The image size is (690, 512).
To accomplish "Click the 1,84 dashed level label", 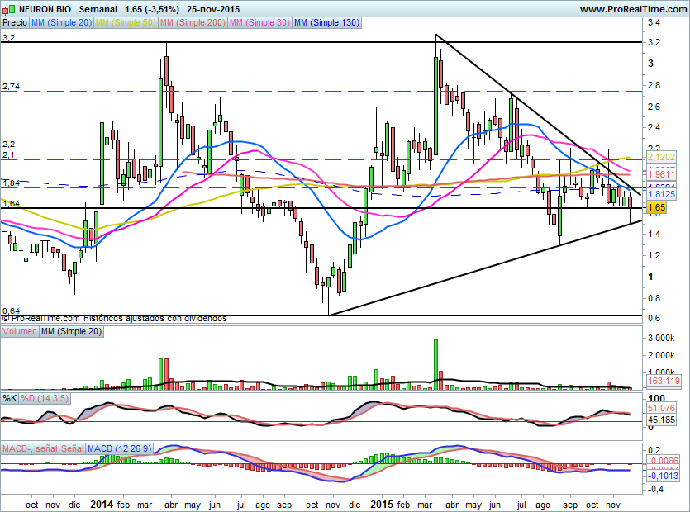I will [x=11, y=183].
